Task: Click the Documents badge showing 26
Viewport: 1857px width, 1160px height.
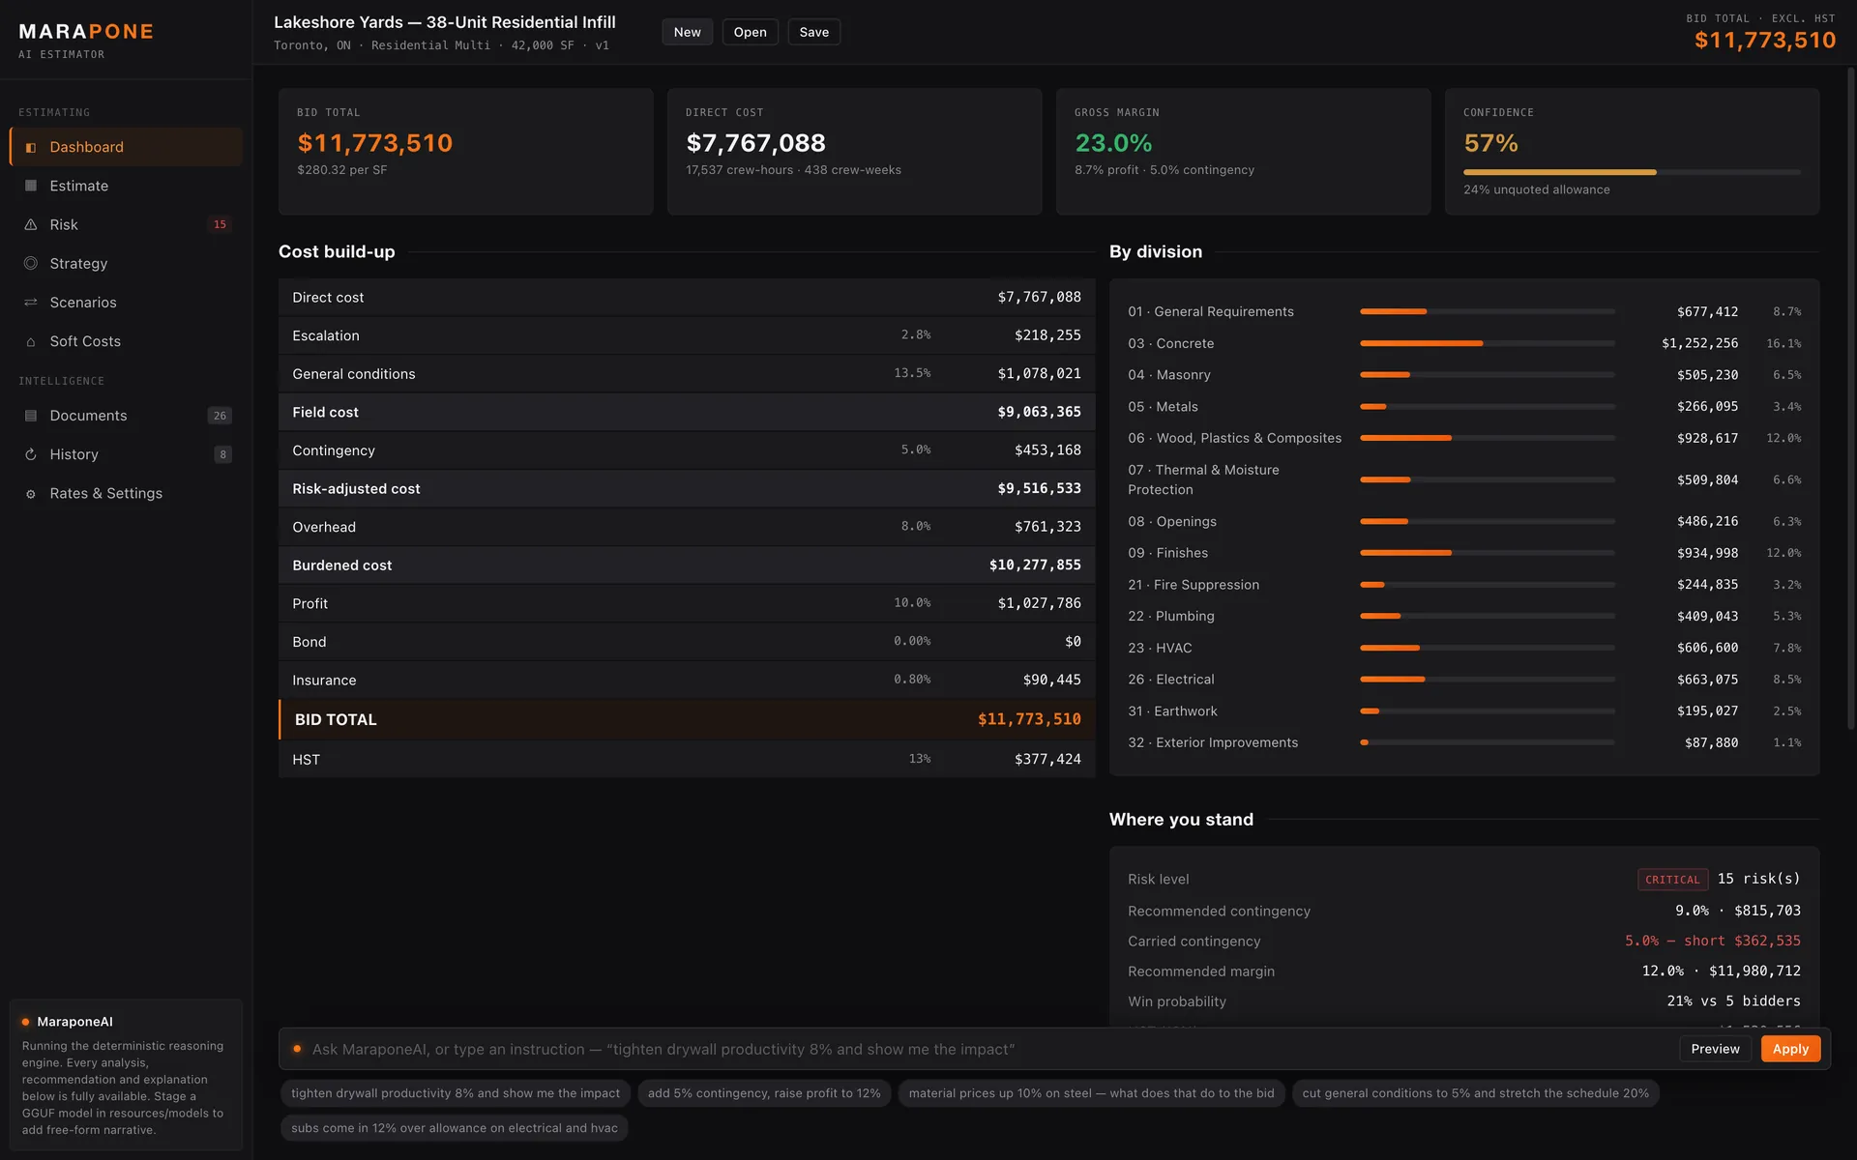Action: click(220, 416)
